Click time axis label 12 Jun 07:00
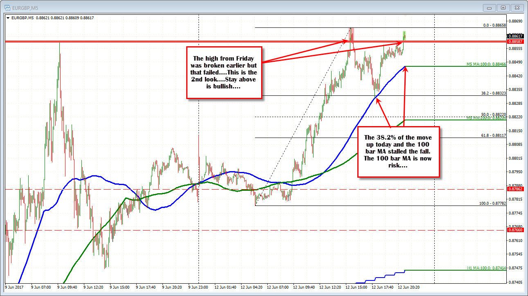 [278, 287]
